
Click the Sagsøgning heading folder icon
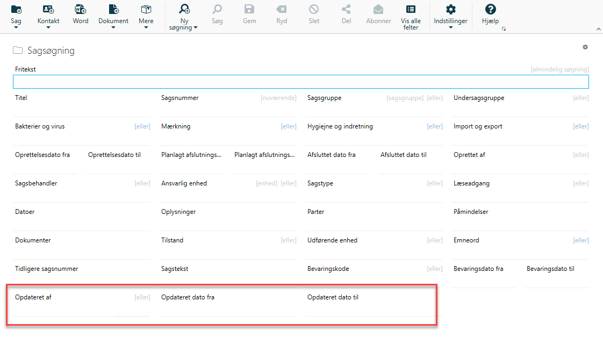18,50
